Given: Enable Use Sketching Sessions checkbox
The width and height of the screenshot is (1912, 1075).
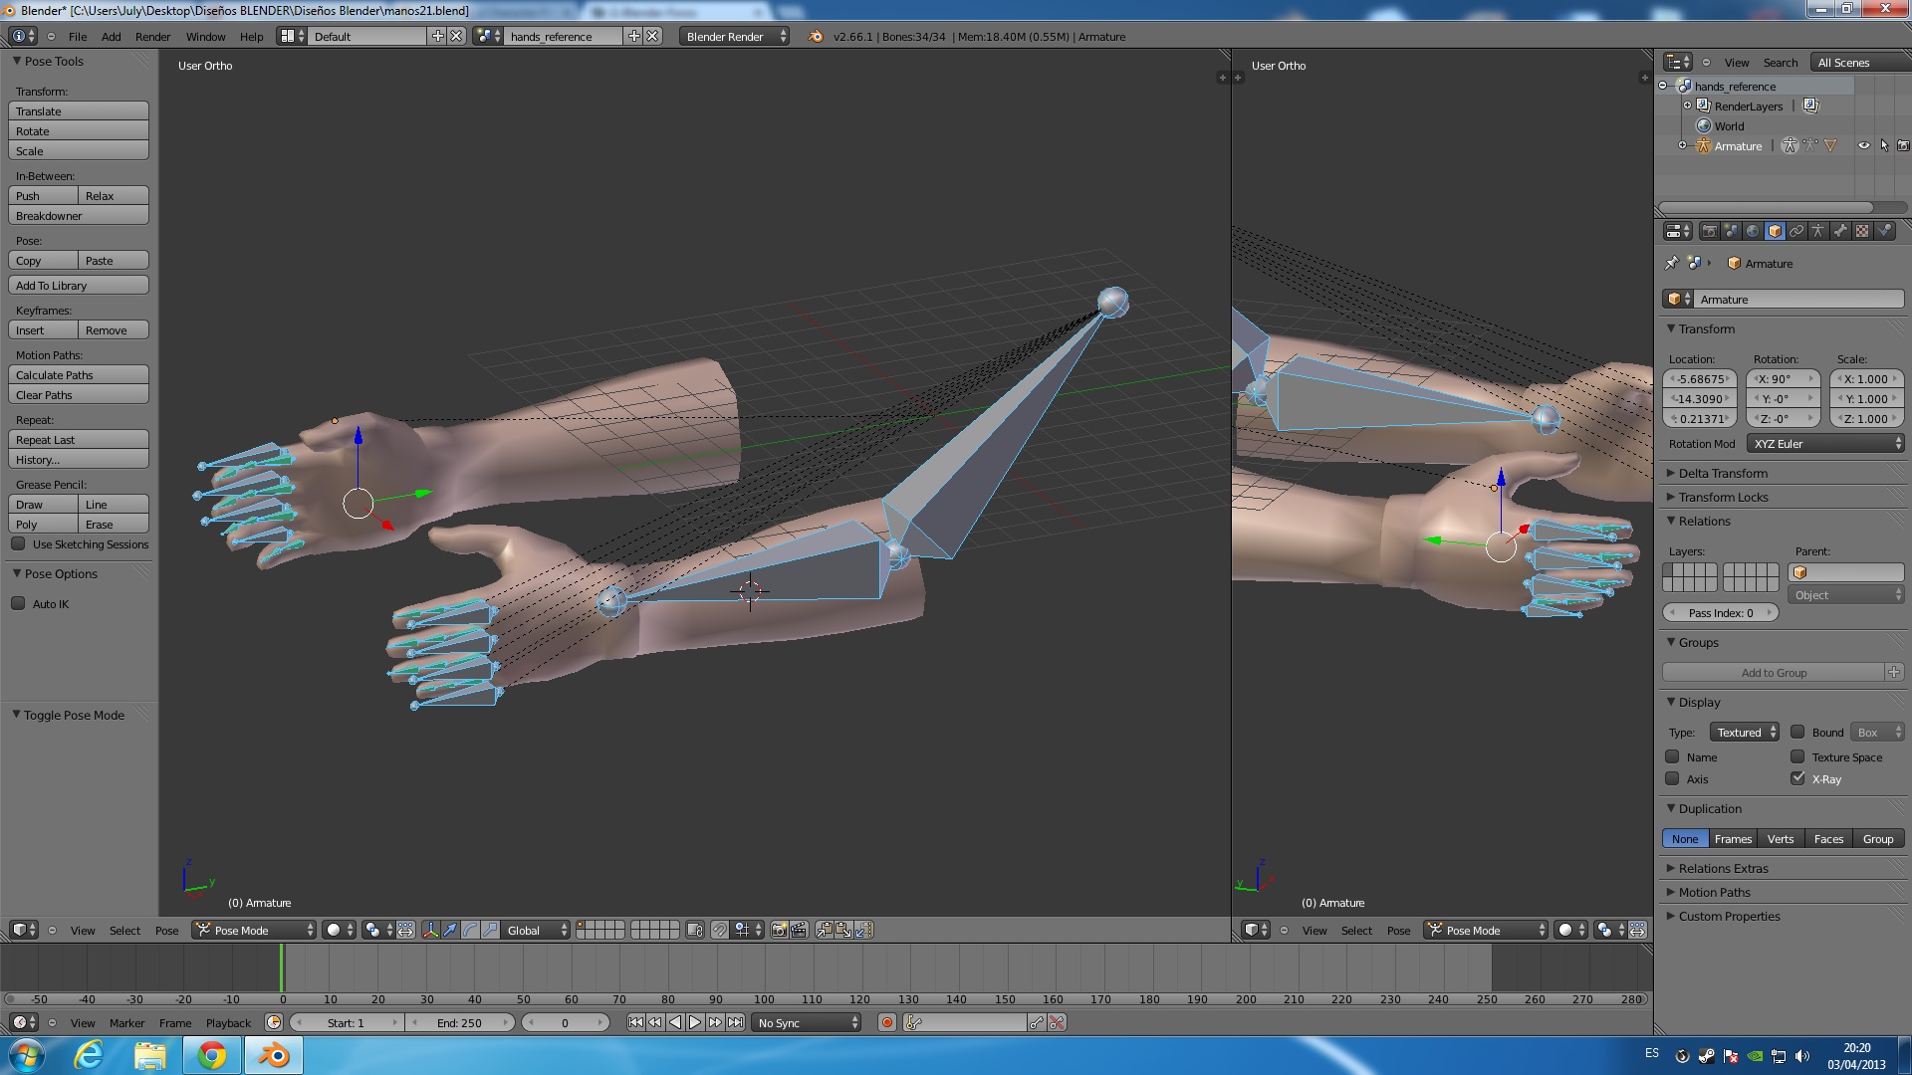Looking at the screenshot, I should (18, 543).
